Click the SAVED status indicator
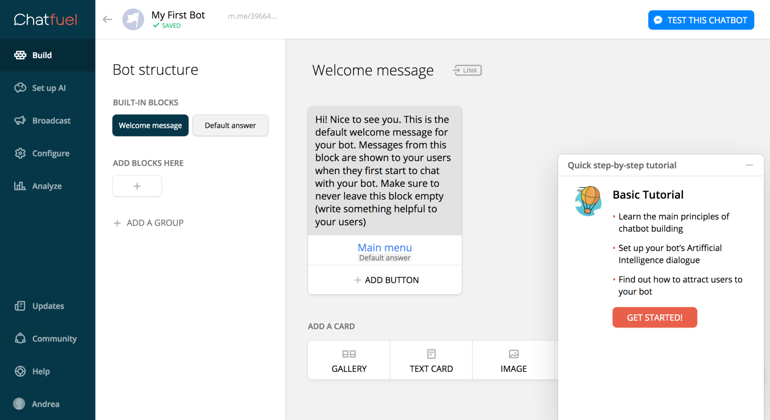This screenshot has width=770, height=420. 167,26
